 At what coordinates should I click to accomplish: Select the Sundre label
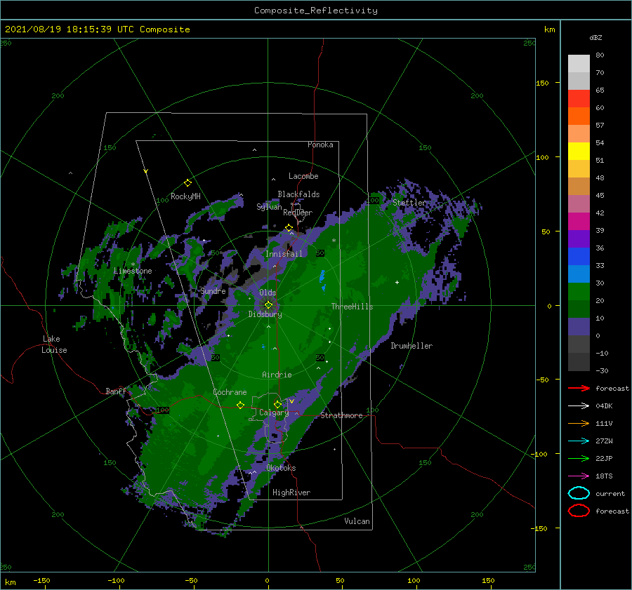pyautogui.click(x=213, y=291)
